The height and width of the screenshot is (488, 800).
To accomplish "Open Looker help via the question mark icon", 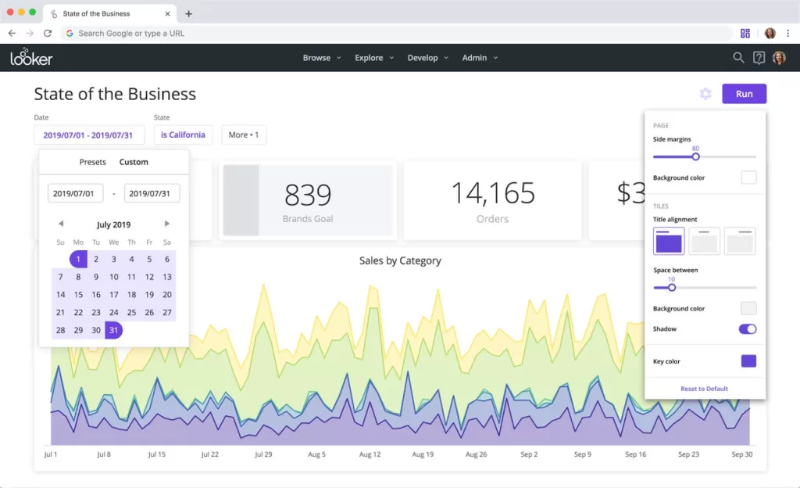I will pos(758,57).
